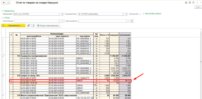
Task: Click the дата выработки column header
Action: [34, 36]
